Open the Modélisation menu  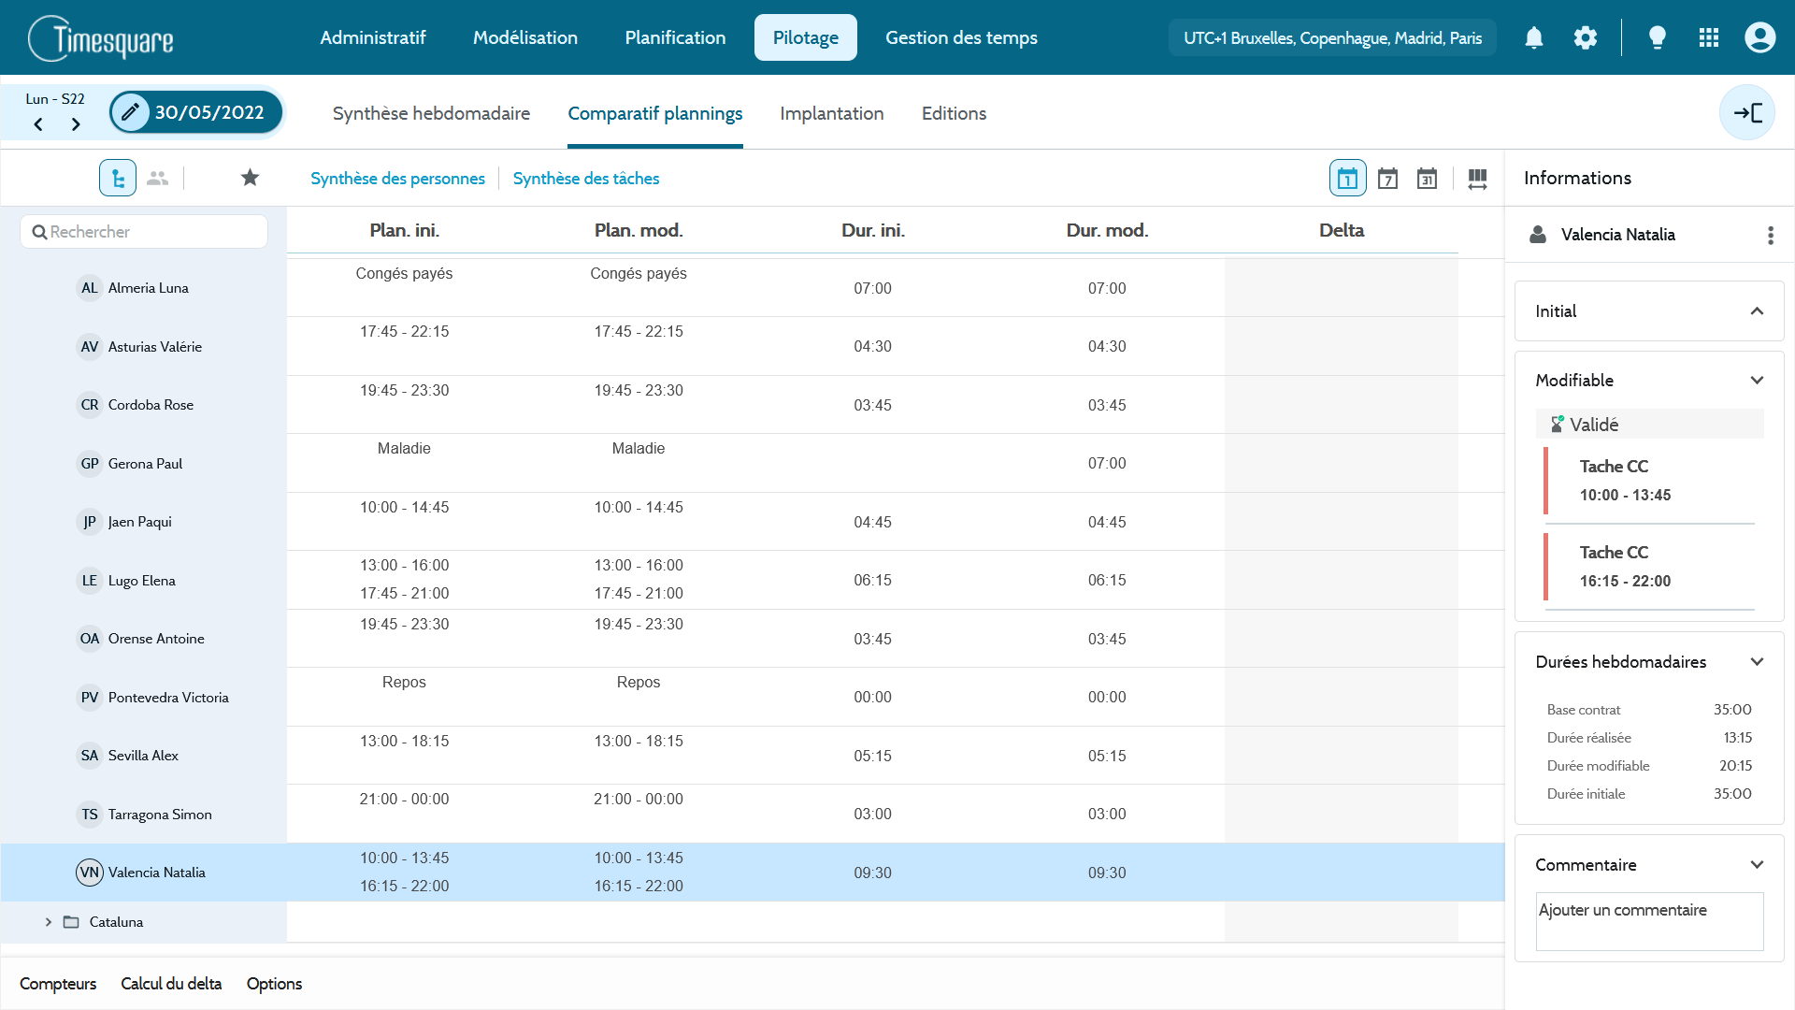point(525,37)
